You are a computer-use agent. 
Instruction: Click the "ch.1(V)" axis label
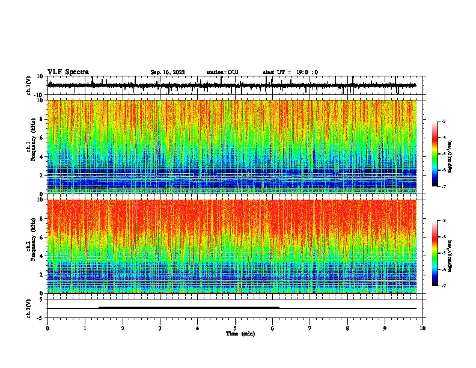[29, 85]
